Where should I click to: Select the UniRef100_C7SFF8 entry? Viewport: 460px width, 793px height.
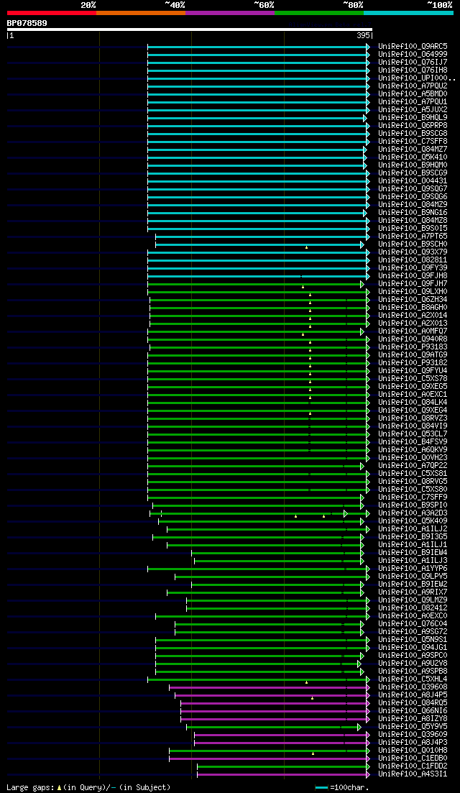413,142
